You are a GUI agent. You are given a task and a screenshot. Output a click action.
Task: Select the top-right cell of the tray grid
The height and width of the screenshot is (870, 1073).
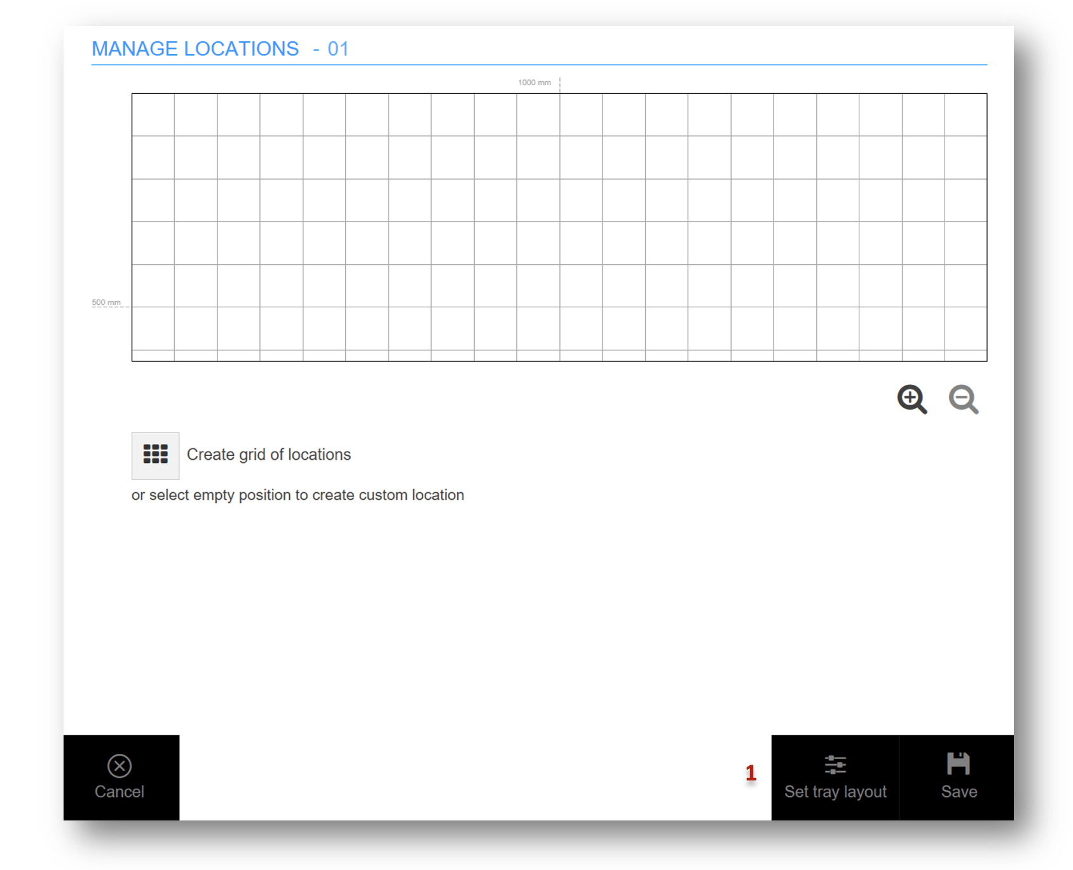coord(966,115)
